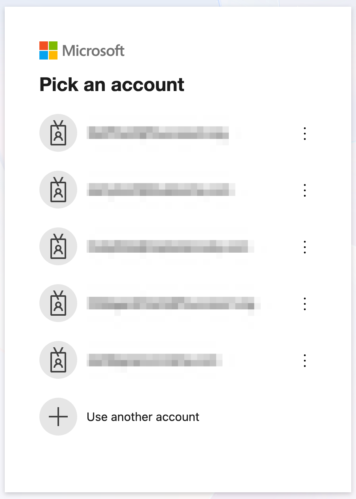Click the plus icon for adding an account
This screenshot has width=356, height=499.
point(58,417)
